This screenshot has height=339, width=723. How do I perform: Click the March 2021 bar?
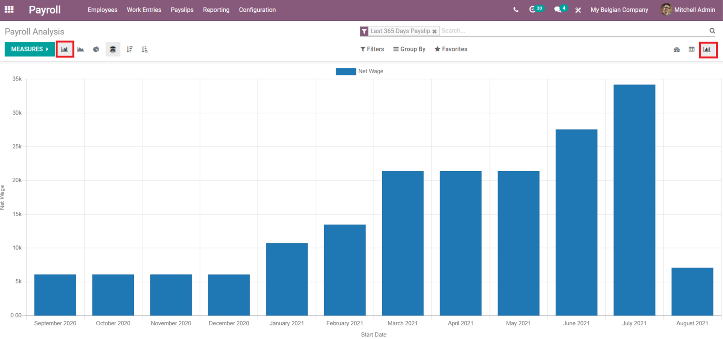(x=403, y=243)
